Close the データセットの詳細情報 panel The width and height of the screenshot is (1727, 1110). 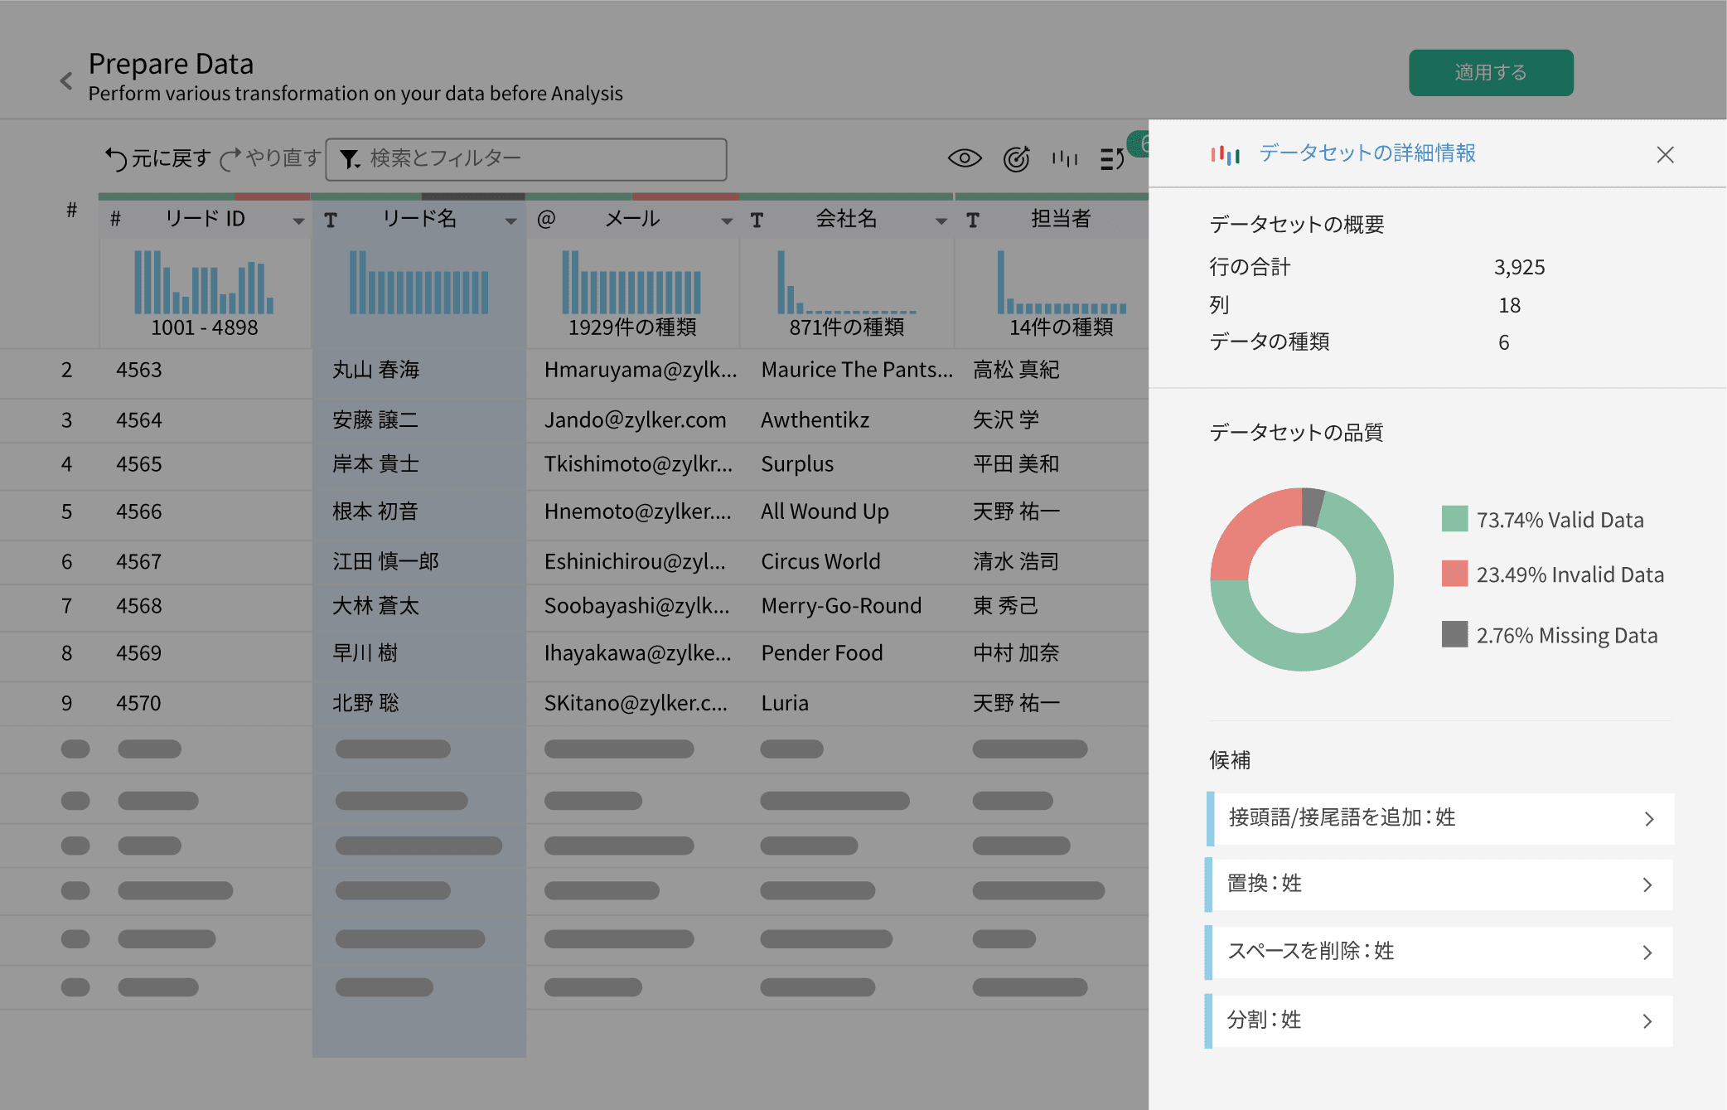pos(1665,155)
